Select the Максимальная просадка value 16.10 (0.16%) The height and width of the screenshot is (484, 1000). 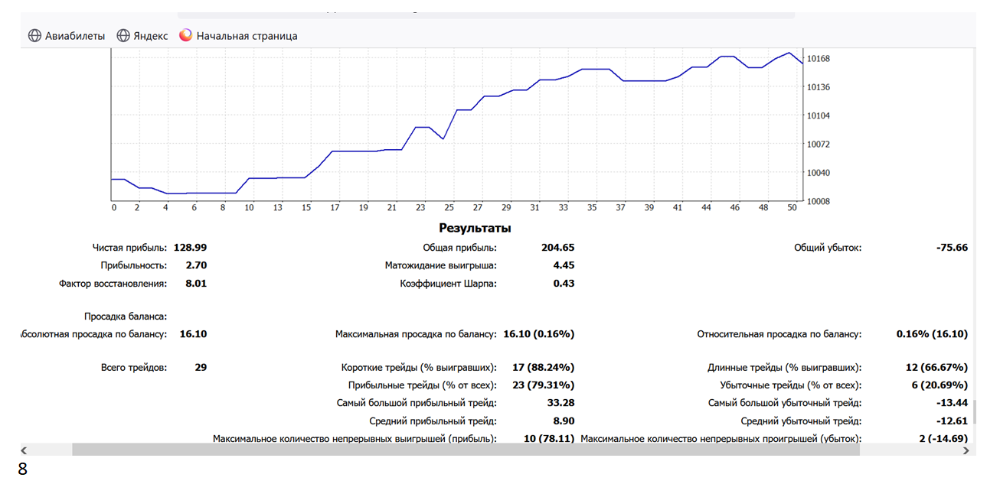click(x=539, y=334)
